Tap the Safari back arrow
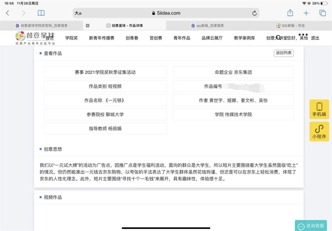Image resolution: width=332 pixels, height=231 pixels. click(x=7, y=13)
